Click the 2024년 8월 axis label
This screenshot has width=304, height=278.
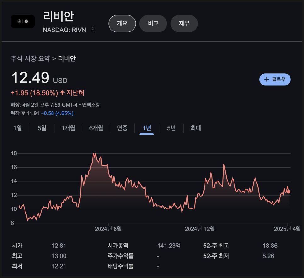coord(108,229)
